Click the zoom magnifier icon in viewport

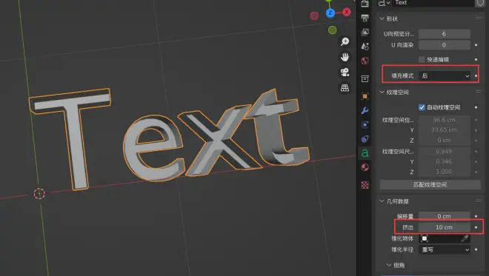pyautogui.click(x=345, y=41)
